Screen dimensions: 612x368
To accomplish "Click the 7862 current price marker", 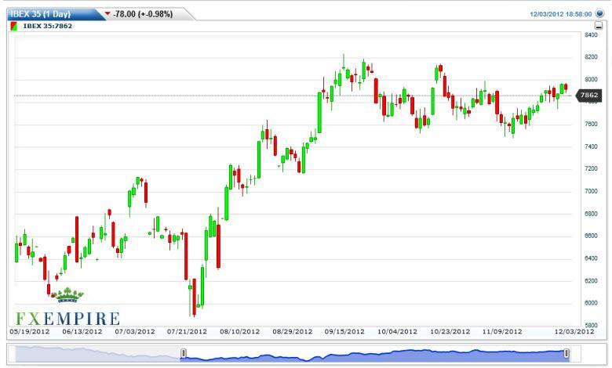I will point(589,95).
